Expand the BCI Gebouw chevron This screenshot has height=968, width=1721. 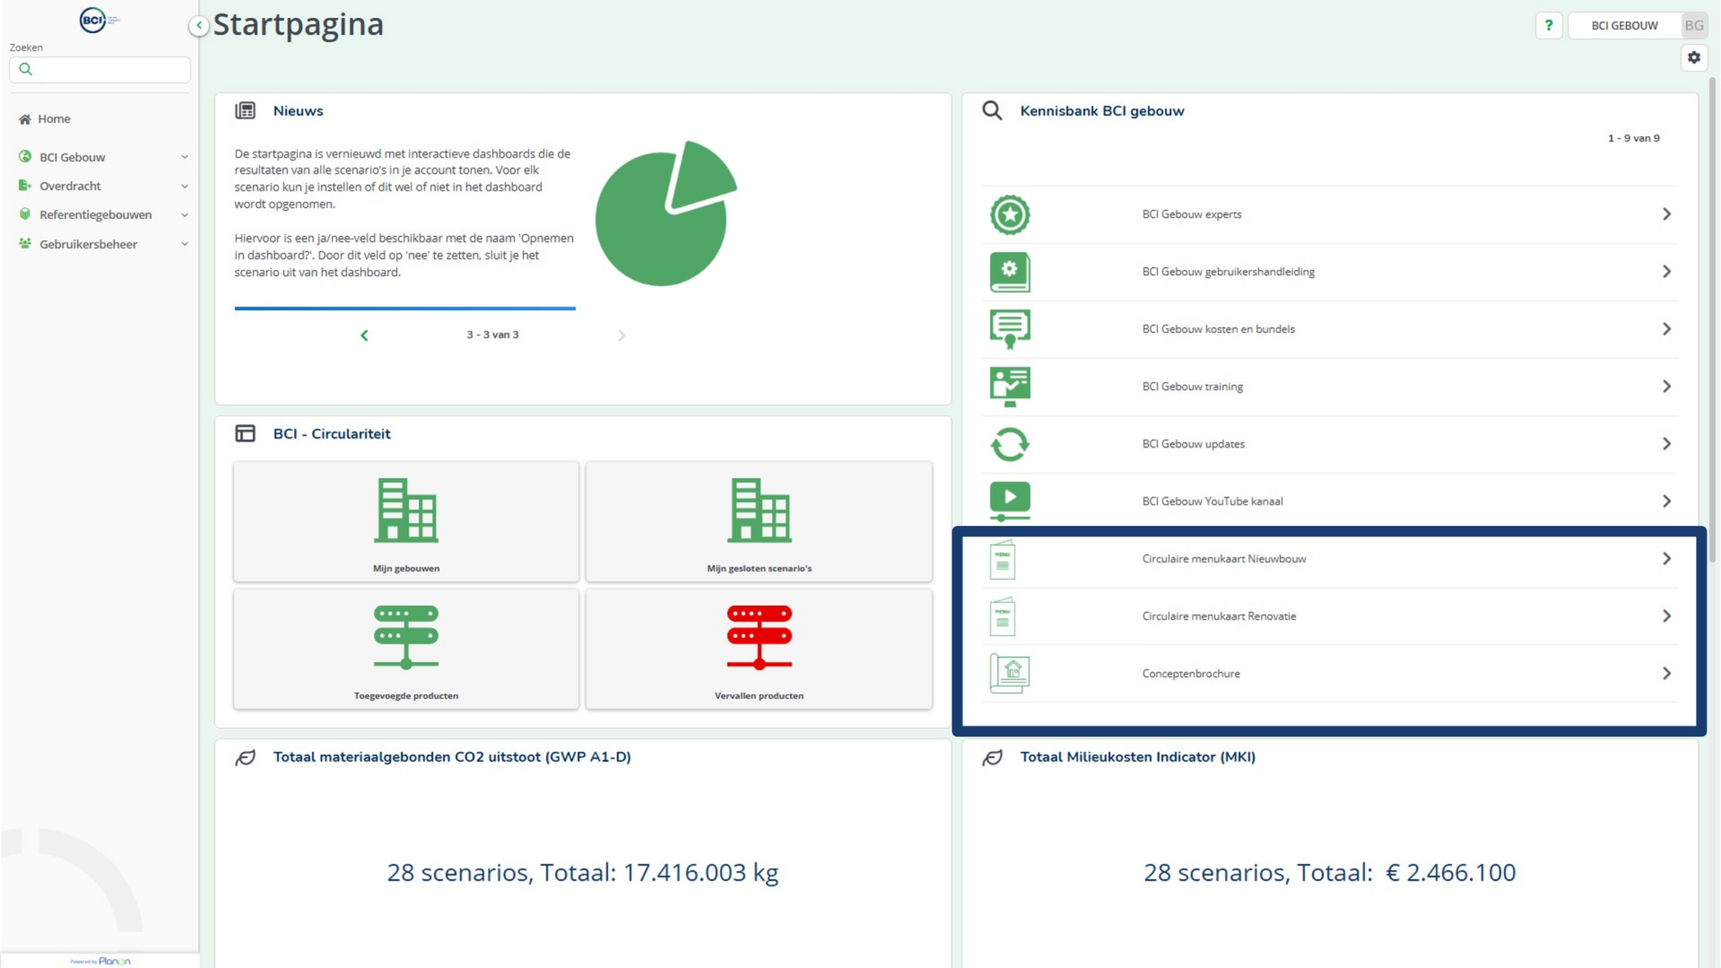[x=185, y=157]
